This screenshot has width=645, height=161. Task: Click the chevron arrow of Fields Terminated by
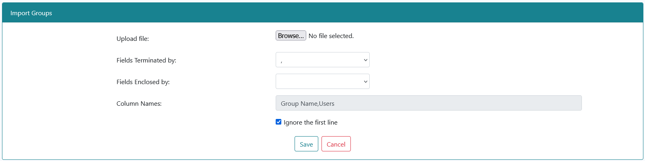(365, 60)
